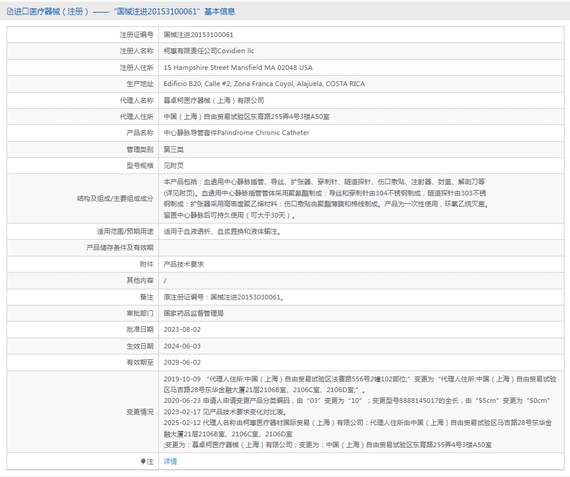Click the 代理人住所 field label
570x477 pixels.
pyautogui.click(x=137, y=117)
